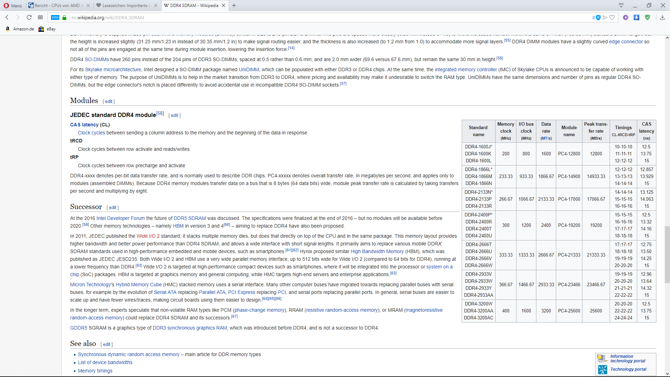Open the blue download extension icon
This screenshot has width=670, height=377.
[x=636, y=17]
